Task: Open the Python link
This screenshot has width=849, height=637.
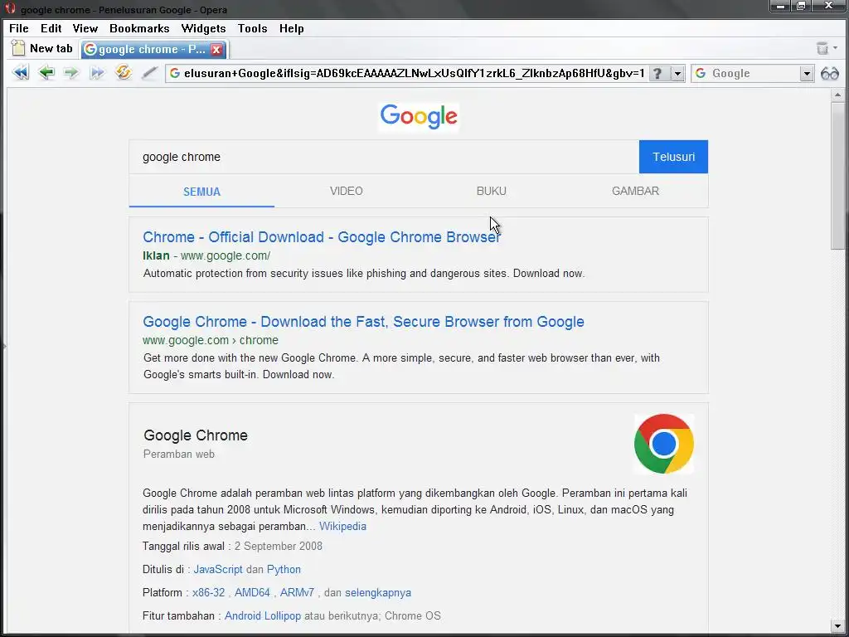Action: (284, 569)
